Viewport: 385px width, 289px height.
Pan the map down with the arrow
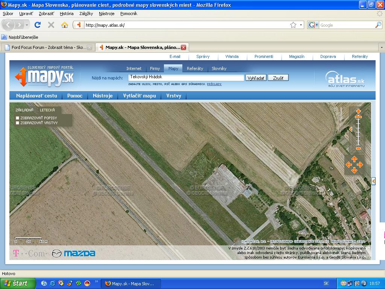pos(354,170)
